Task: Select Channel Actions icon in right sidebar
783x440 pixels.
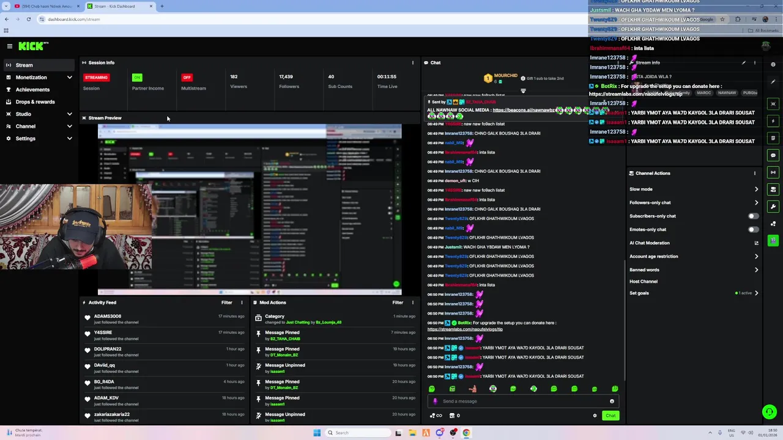Action: click(x=773, y=189)
